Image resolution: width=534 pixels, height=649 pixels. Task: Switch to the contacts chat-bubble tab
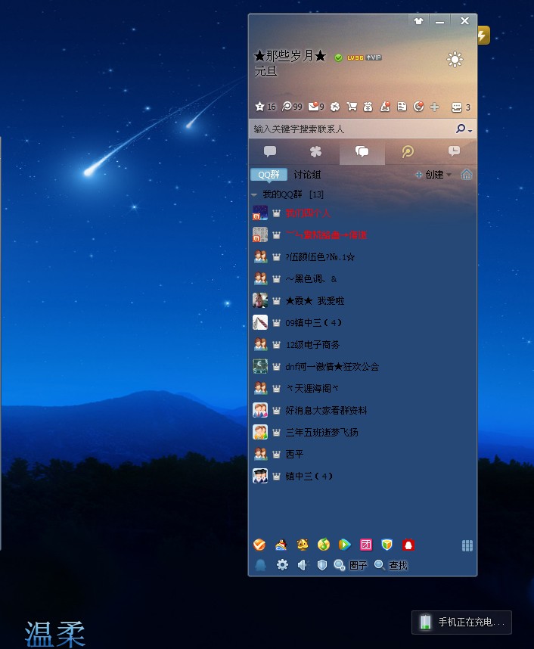tap(270, 152)
